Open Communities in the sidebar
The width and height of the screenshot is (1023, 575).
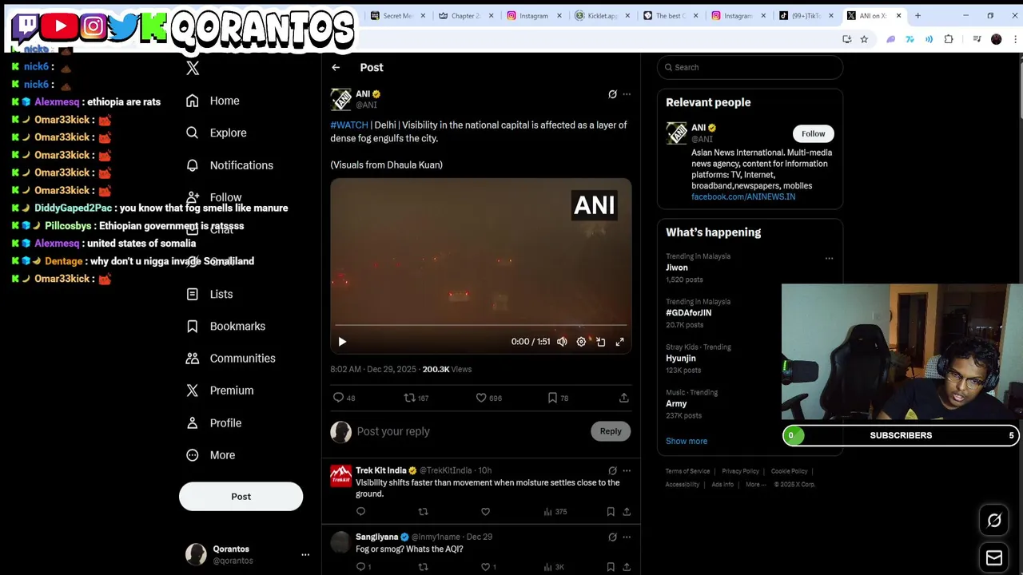231,358
